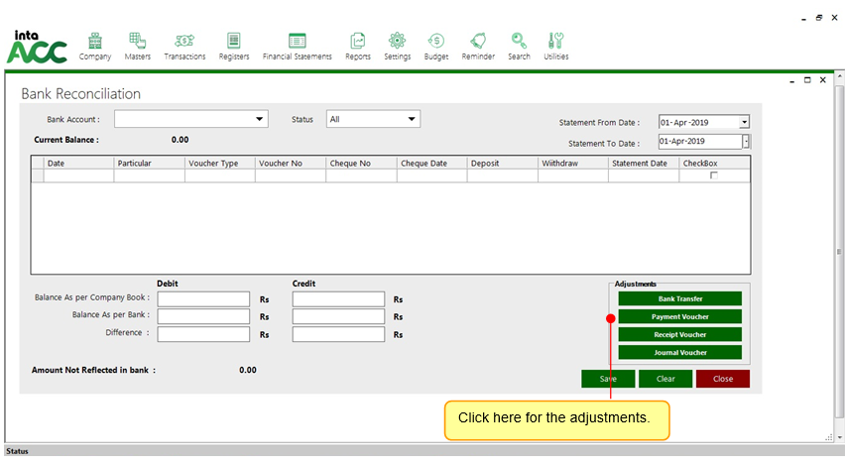Expand the Status dropdown showing All
Image resolution: width=845 pixels, height=465 pixels.
(412, 120)
